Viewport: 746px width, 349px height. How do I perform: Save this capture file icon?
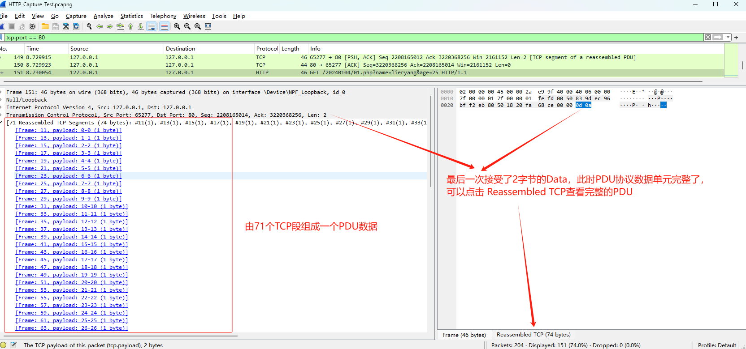click(x=56, y=26)
